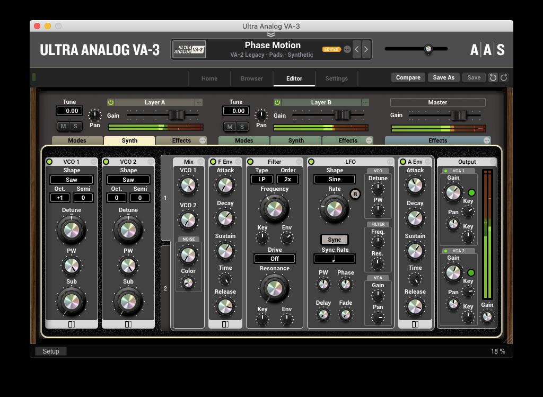Open Mix module options icon

click(x=200, y=162)
